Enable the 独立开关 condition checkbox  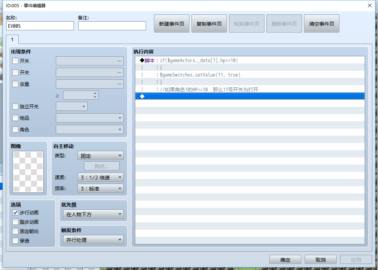point(15,106)
